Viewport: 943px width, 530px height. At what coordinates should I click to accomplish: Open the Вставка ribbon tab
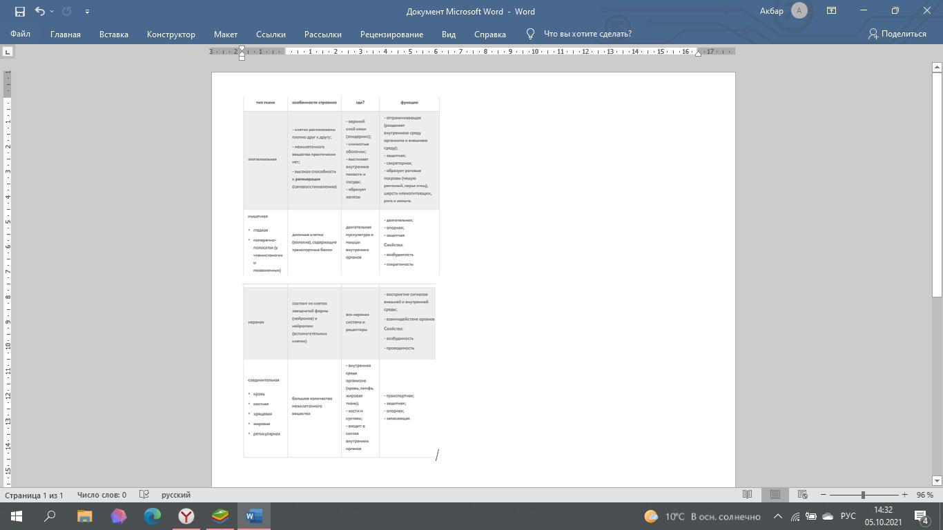[113, 34]
